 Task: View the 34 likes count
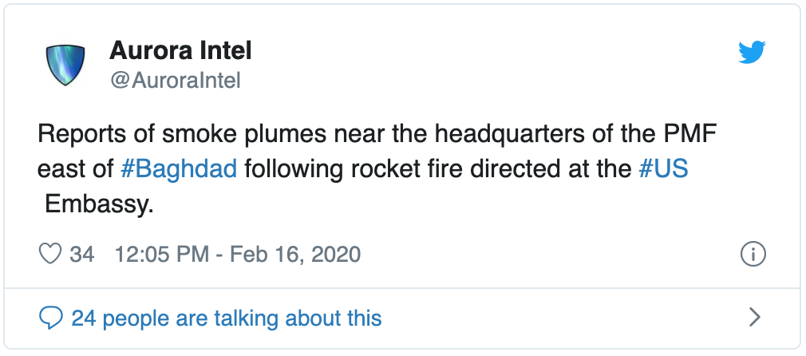pos(81,255)
